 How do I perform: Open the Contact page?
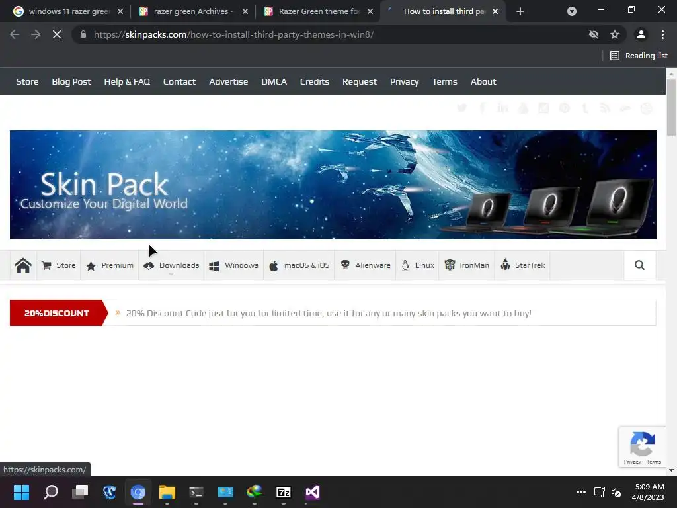point(179,81)
